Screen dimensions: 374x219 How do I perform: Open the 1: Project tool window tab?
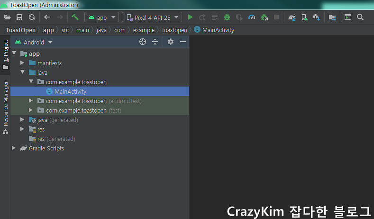[5, 55]
